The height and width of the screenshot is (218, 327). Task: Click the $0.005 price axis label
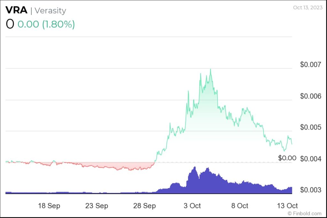pyautogui.click(x=310, y=127)
